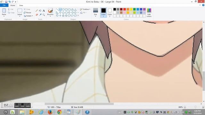Image resolution: width=205 pixels, height=115 pixels.
Task: Click the Resize button
Action: [x=27, y=12]
